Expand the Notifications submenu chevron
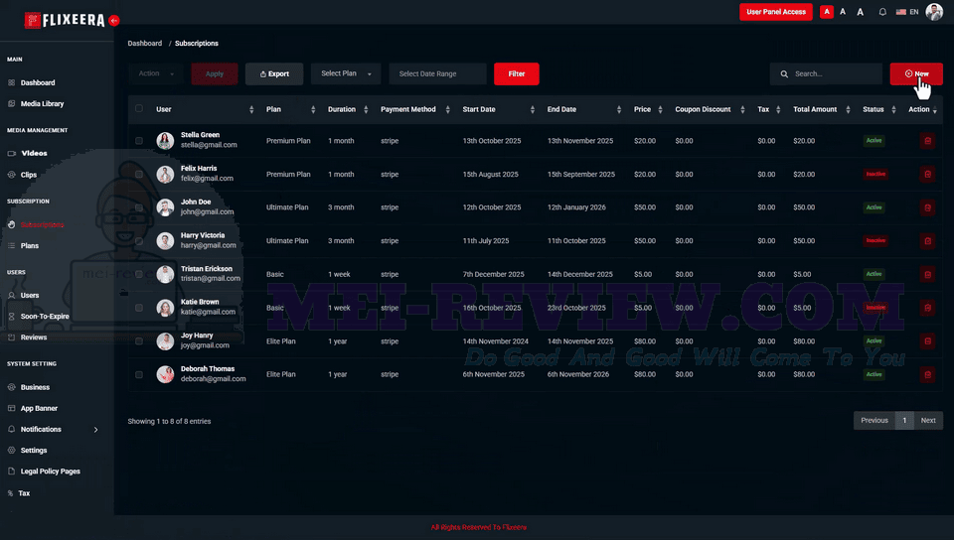The height and width of the screenshot is (540, 954). (x=95, y=430)
